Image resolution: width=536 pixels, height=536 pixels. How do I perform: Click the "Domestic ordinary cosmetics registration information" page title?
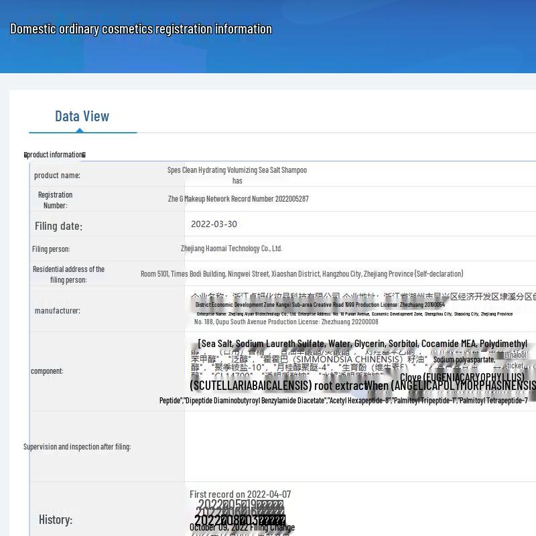click(141, 29)
